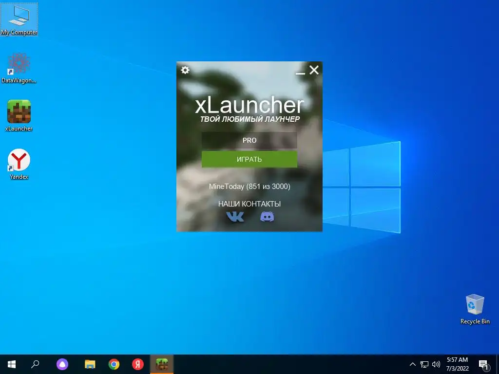Screen dimensions: 499x374
Task: Show hidden tray icons chevron
Action: click(x=412, y=364)
